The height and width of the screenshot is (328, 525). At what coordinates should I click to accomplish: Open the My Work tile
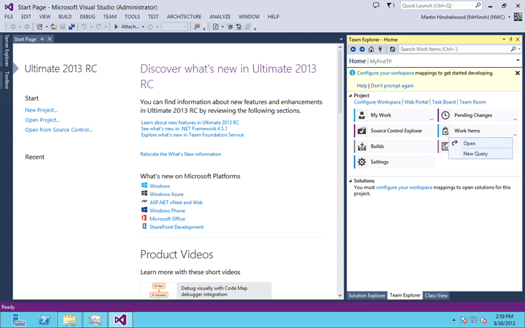pyautogui.click(x=394, y=115)
